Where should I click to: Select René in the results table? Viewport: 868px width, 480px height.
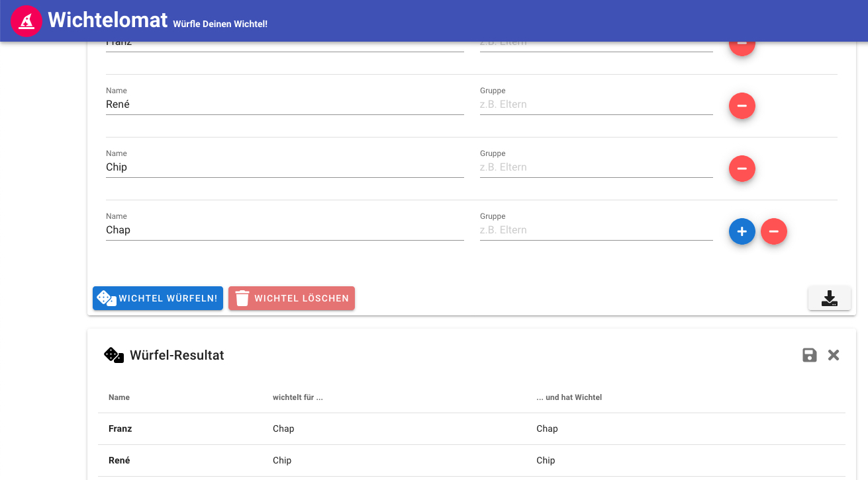tap(119, 460)
